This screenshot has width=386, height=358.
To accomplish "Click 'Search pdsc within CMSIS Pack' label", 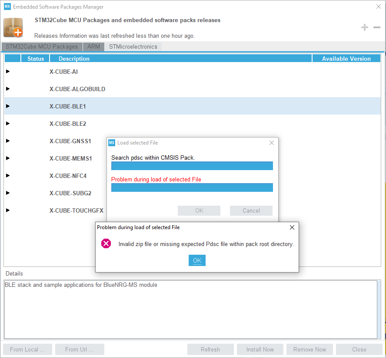I will click(153, 158).
